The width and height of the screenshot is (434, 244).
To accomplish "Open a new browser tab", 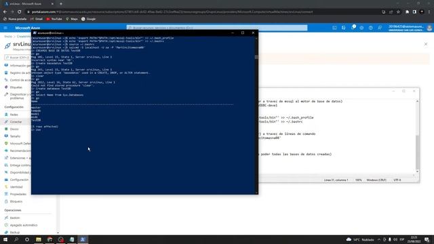I will click(x=61, y=4).
